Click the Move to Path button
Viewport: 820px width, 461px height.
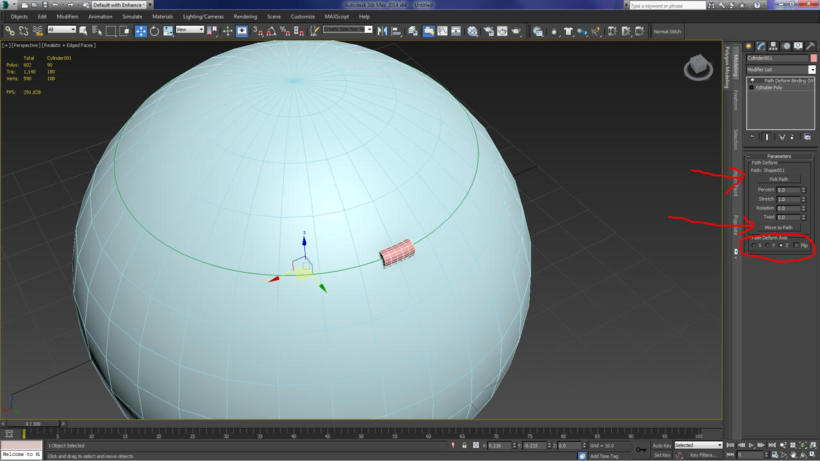(x=779, y=227)
